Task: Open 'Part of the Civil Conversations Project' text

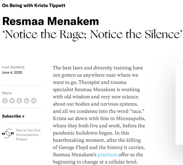Action: (28, 135)
